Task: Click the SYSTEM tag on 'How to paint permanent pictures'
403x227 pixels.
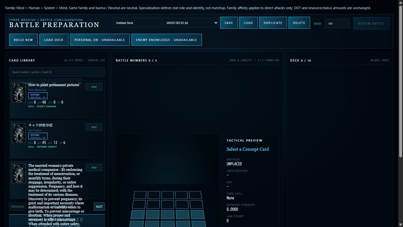Action: pyautogui.click(x=38, y=96)
